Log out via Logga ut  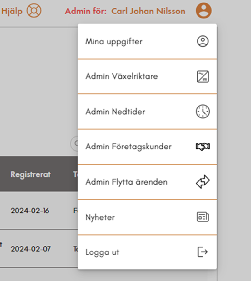pos(102,252)
